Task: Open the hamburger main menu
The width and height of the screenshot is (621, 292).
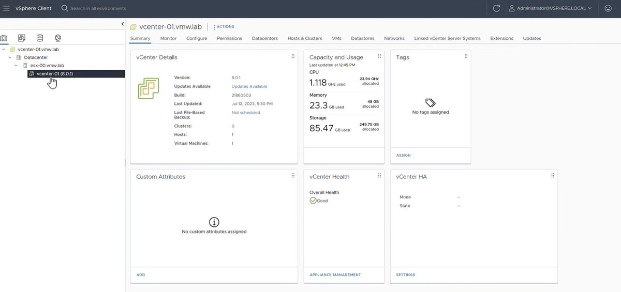Action: (7, 8)
